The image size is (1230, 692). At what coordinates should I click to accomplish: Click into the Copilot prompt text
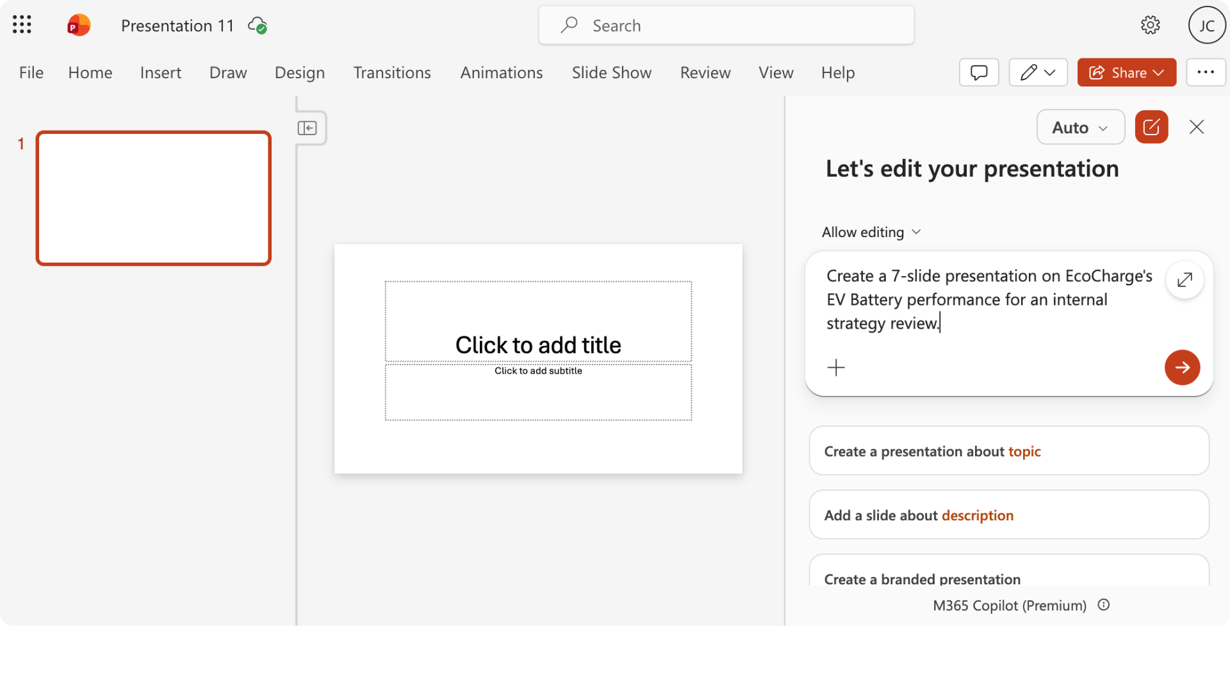[990, 299]
